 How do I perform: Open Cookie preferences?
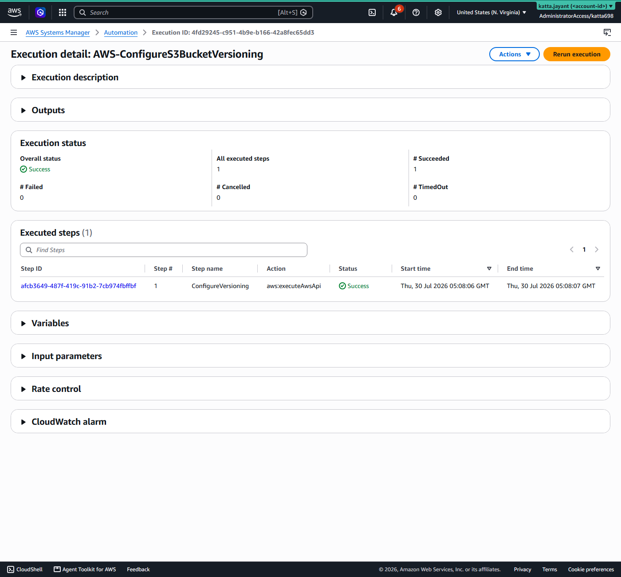click(x=591, y=569)
